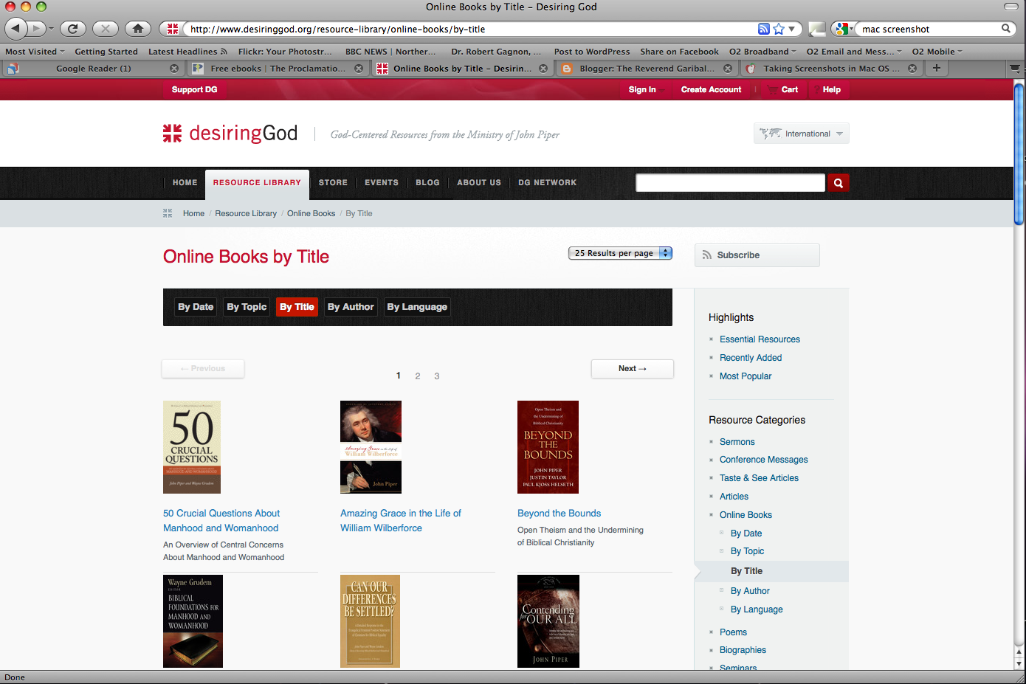Click the RSS feed icon in address bar
Viewport: 1026px width, 684px height.
click(764, 29)
